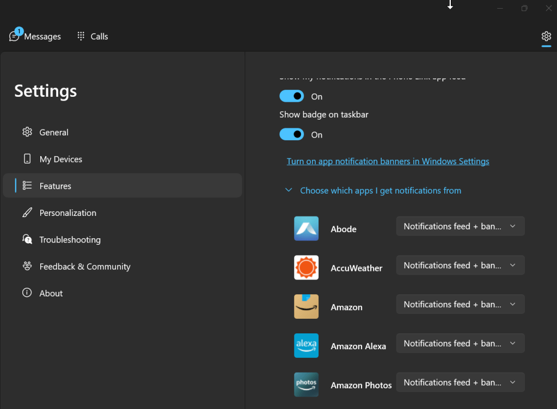
Task: Switch to the Calls tab
Action: pyautogui.click(x=93, y=36)
